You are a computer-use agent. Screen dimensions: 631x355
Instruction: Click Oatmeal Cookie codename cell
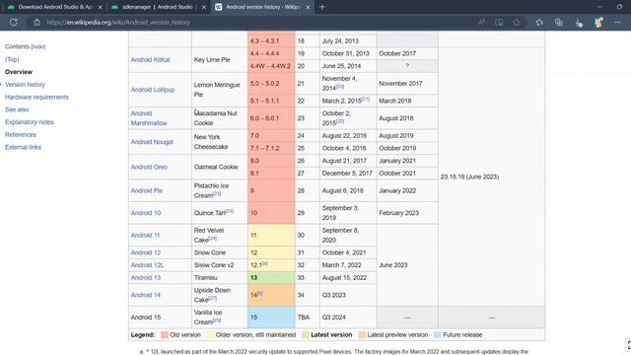[220, 167]
